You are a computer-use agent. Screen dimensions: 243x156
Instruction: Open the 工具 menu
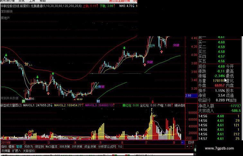(32, 1)
